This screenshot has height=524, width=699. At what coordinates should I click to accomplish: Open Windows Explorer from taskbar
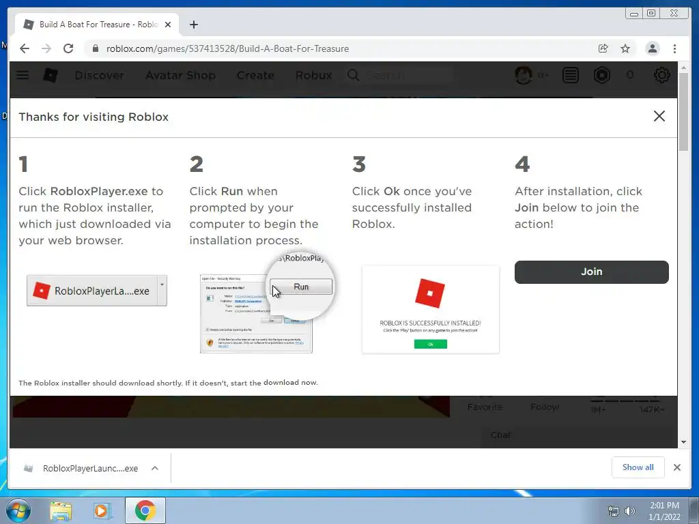[61, 511]
